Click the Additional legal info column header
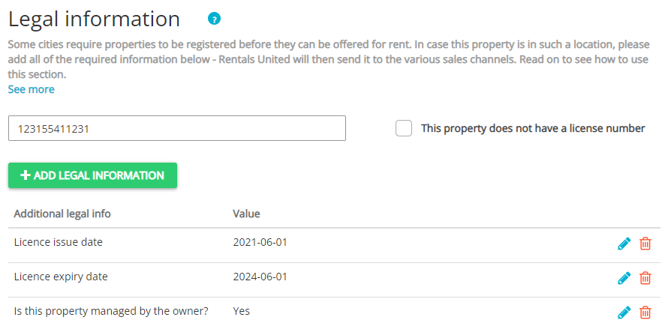The height and width of the screenshot is (332, 668). tap(62, 214)
